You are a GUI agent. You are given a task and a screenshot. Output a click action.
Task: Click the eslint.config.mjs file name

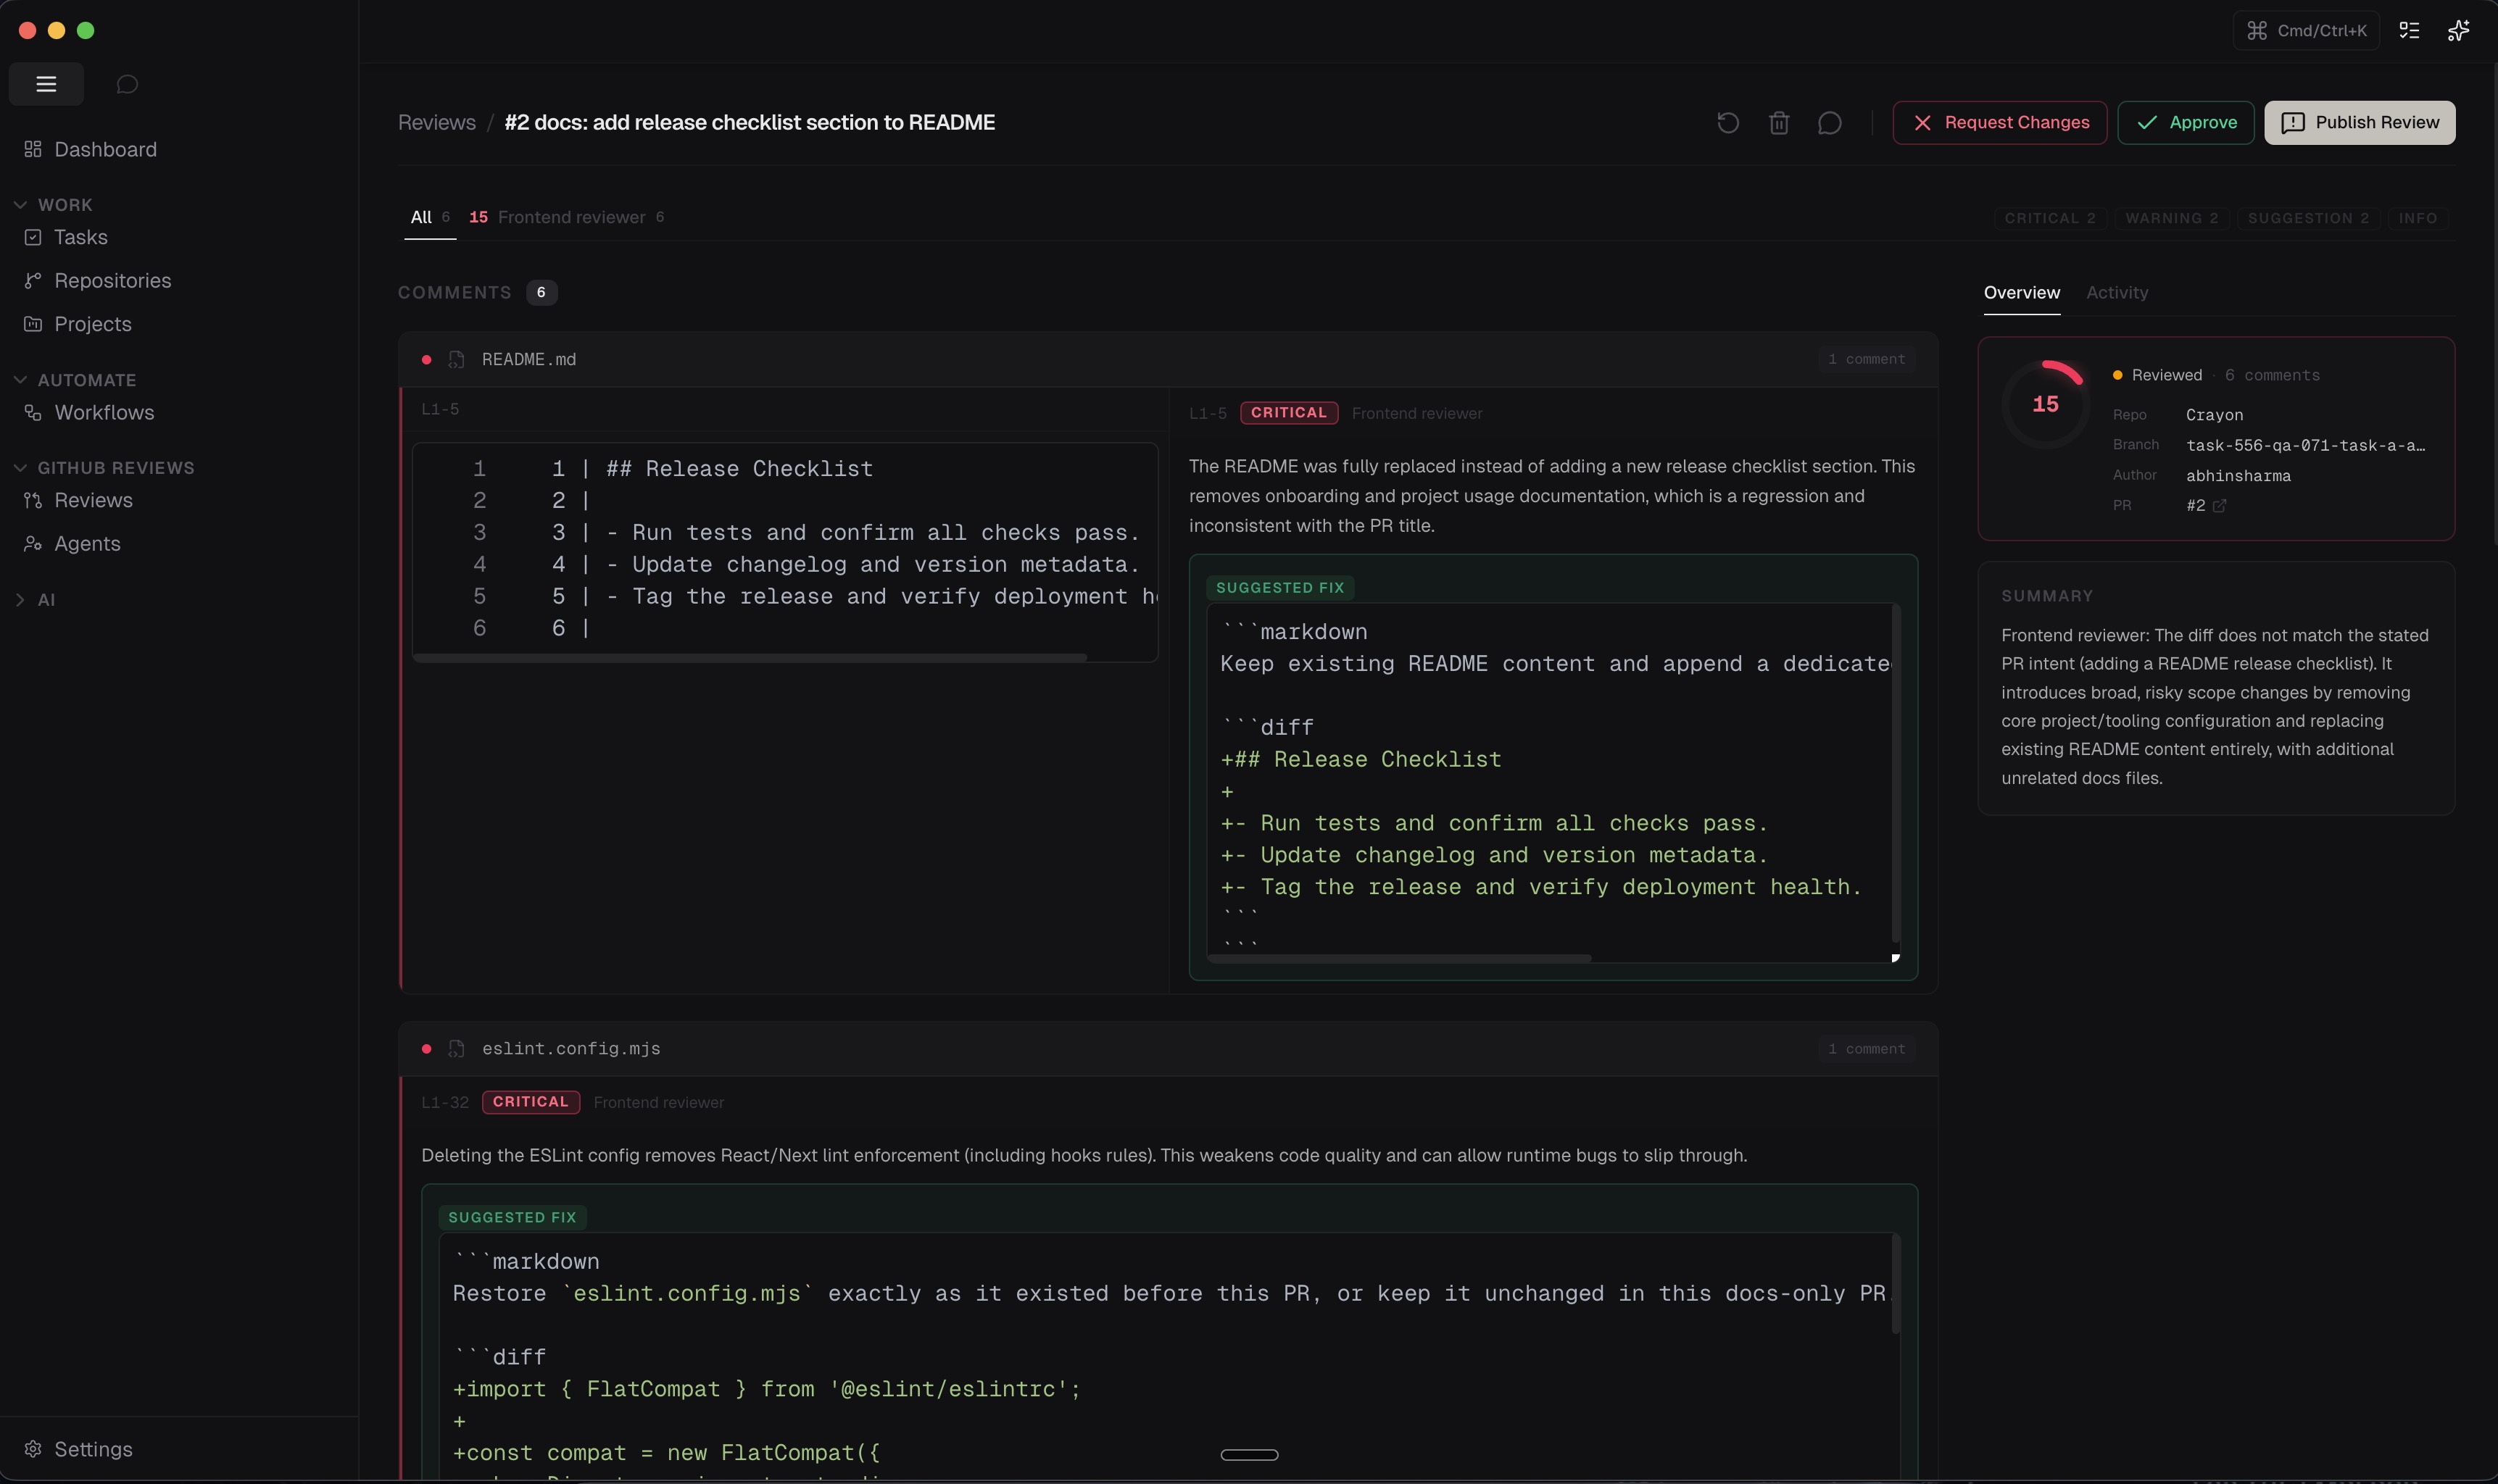coord(571,1049)
